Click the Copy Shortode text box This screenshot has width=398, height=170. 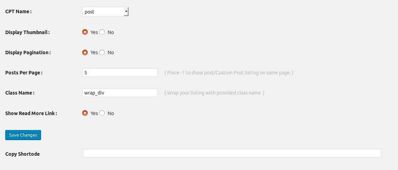click(232, 153)
